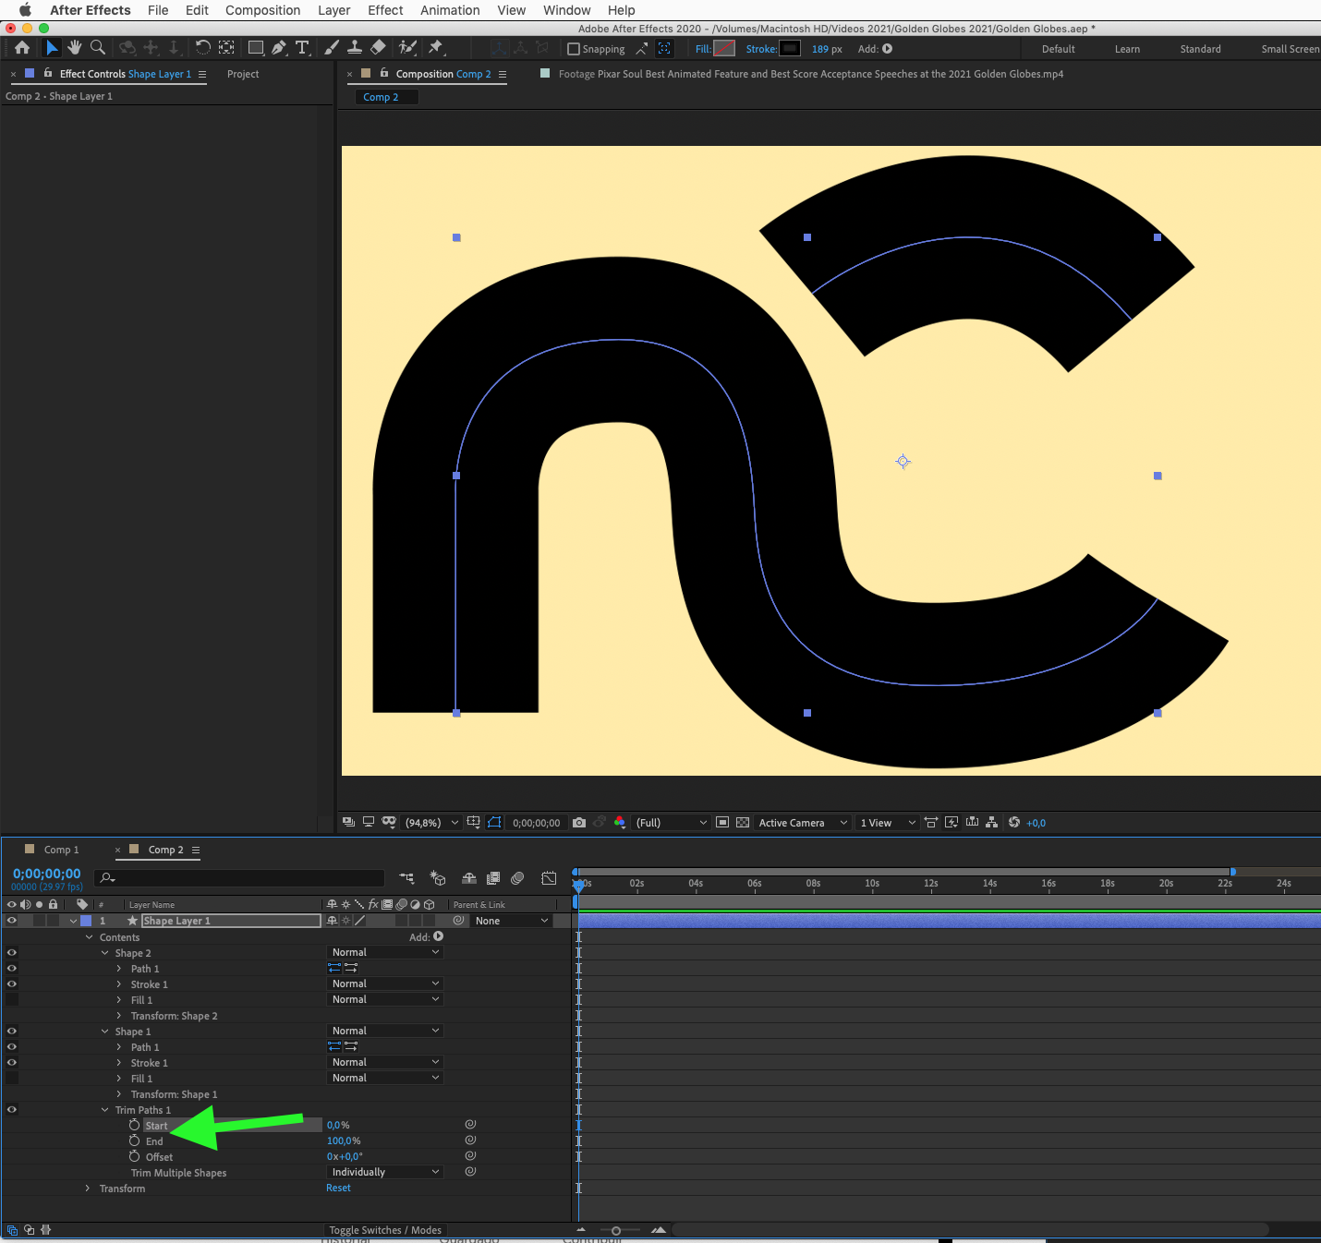This screenshot has width=1321, height=1243.
Task: Hide the Shape Layer 1 layer
Action: (x=12, y=921)
